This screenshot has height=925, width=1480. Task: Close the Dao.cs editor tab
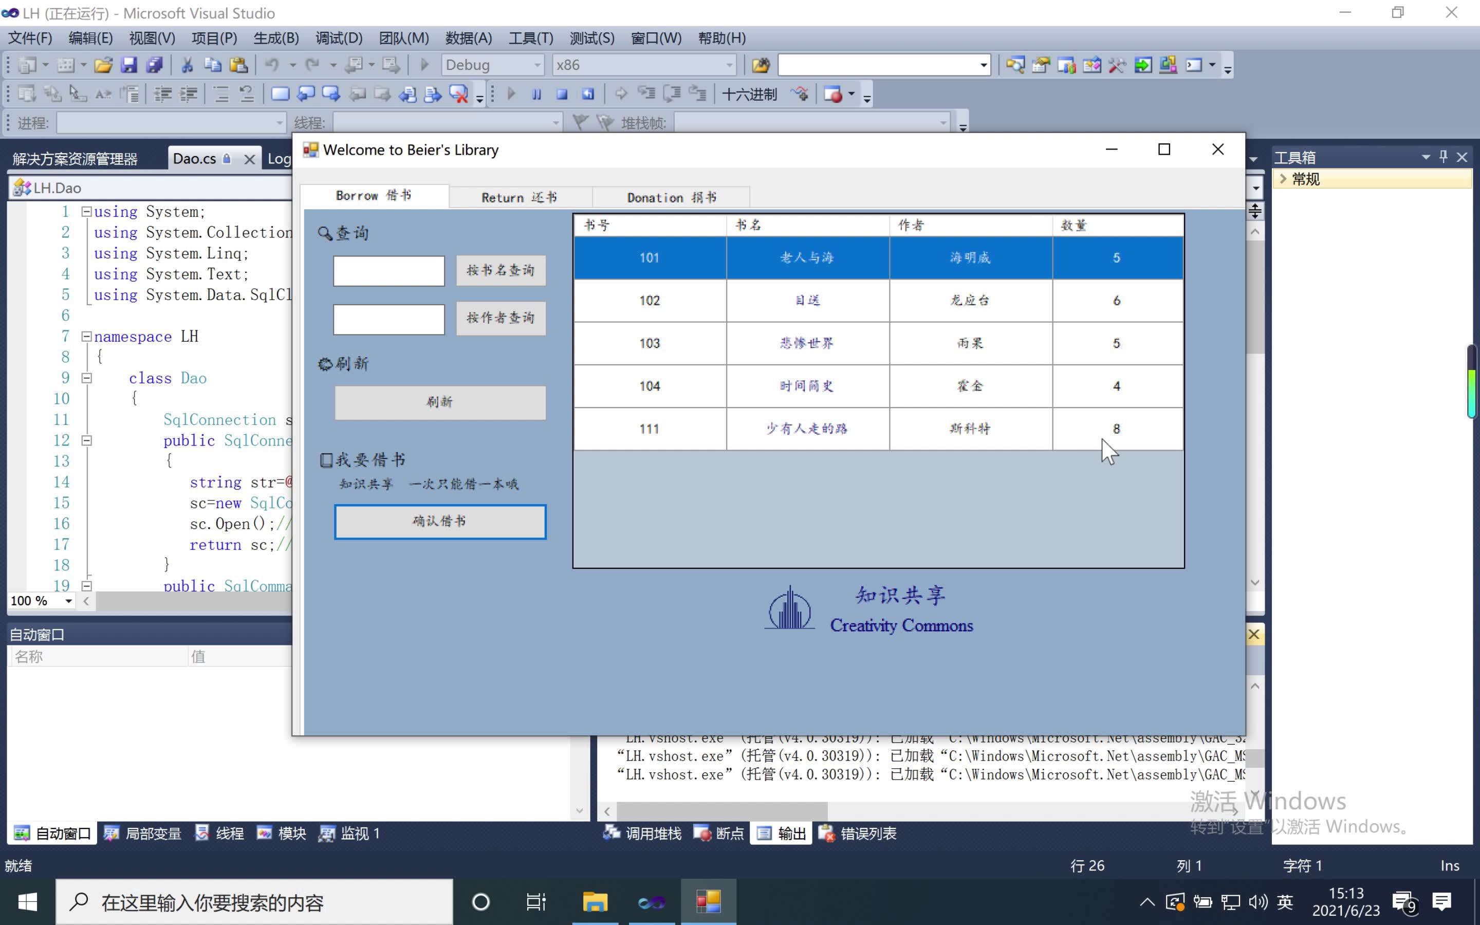[249, 159]
